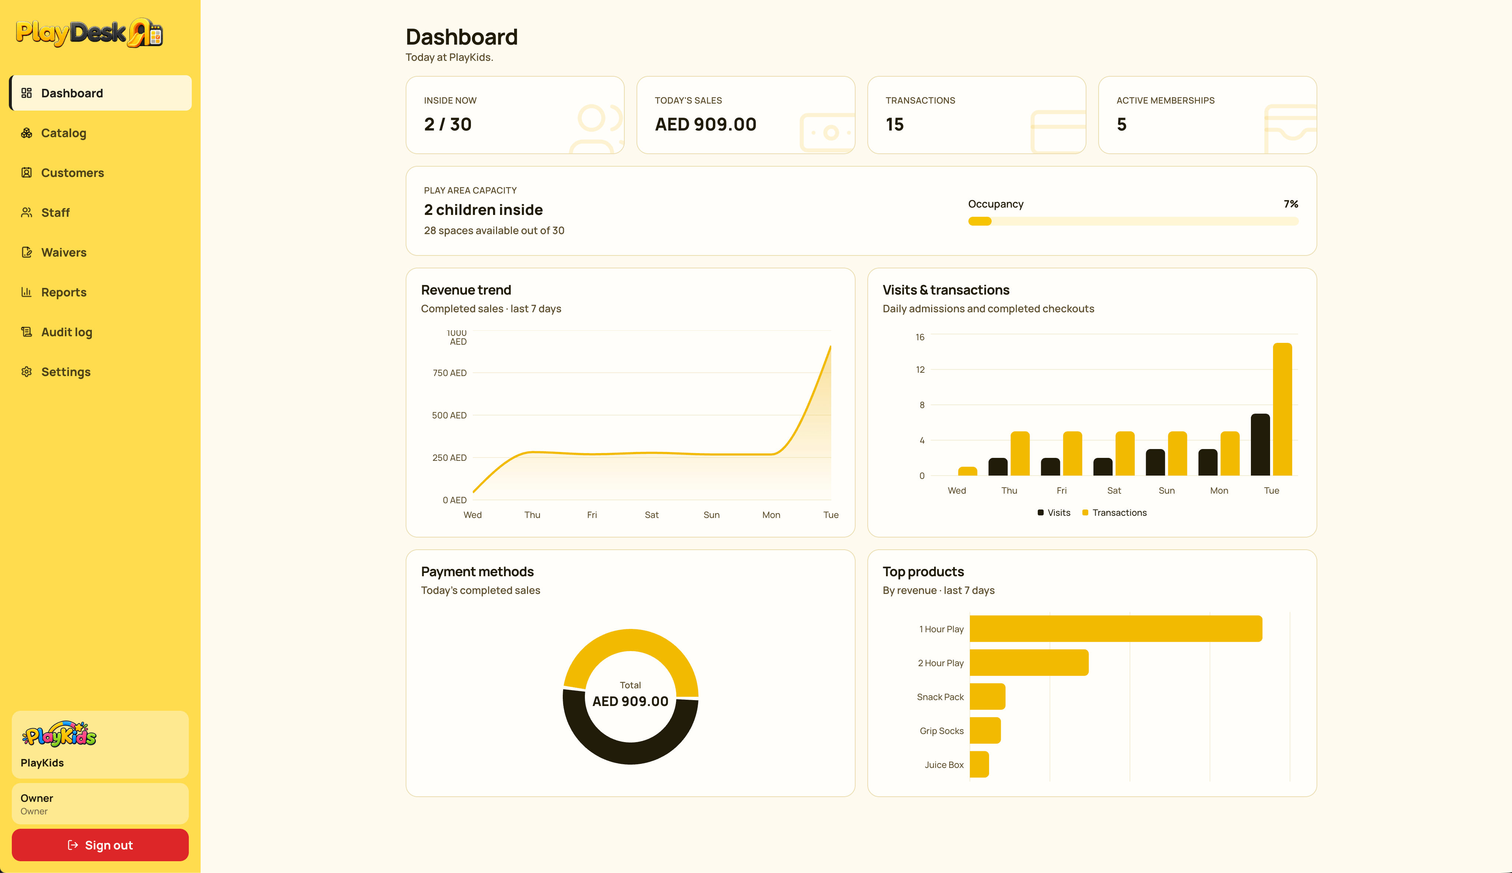The image size is (1512, 873).
Task: Click Wednesday's transactions bar
Action: (967, 471)
